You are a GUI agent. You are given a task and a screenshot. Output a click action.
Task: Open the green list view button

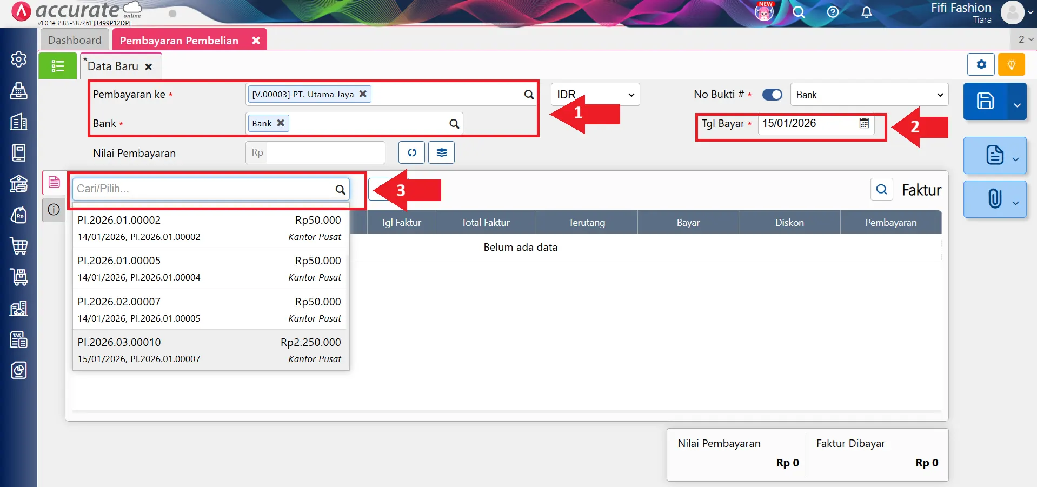(58, 66)
